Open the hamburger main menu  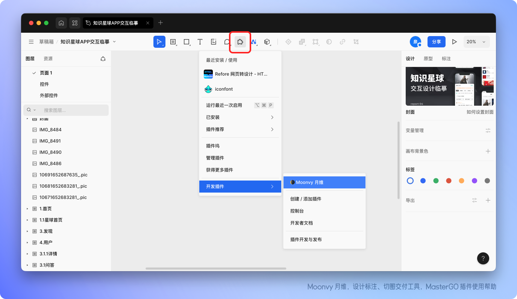[x=32, y=42]
